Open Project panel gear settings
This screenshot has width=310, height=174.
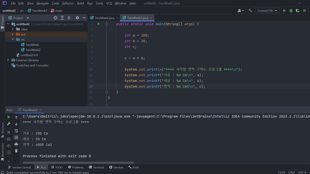point(77,18)
